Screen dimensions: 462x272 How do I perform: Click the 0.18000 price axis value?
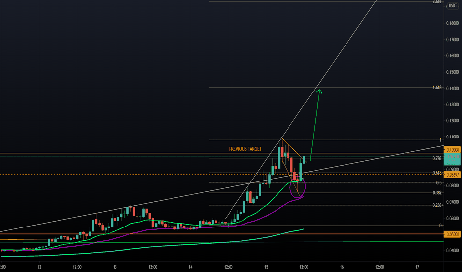coord(452,23)
